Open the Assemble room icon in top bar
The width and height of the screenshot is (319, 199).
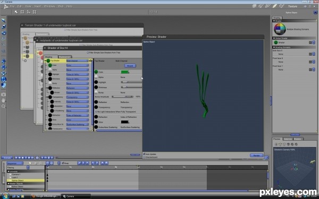[254, 6]
